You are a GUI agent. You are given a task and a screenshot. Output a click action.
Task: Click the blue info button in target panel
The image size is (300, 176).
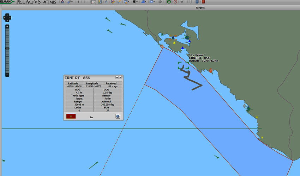coord(118,117)
